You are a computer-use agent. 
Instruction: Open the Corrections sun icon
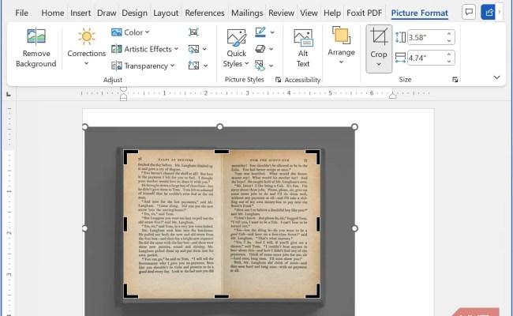click(86, 36)
